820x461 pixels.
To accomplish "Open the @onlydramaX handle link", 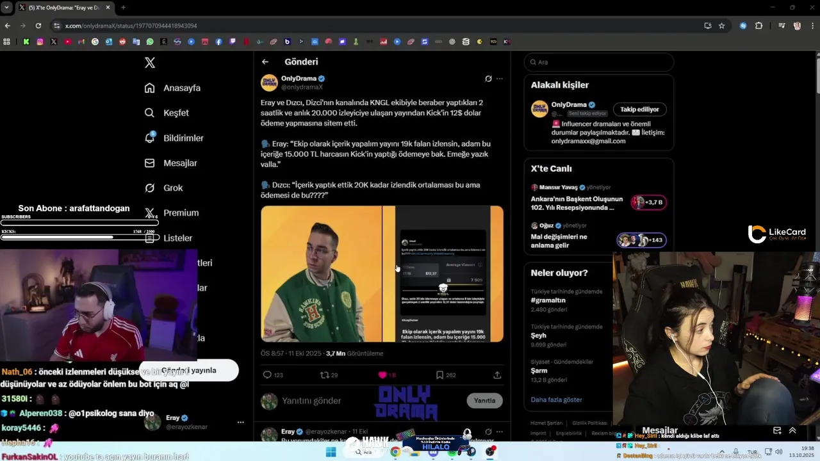I will pyautogui.click(x=302, y=87).
